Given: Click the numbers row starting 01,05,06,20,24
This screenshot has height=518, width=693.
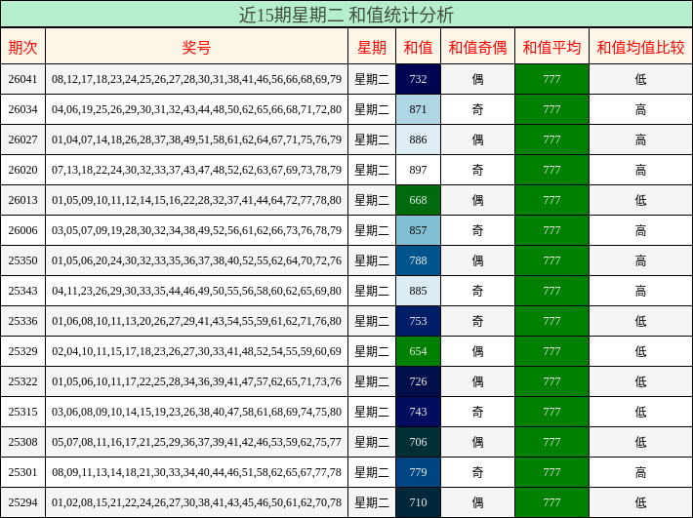Looking at the screenshot, I should pos(196,260).
